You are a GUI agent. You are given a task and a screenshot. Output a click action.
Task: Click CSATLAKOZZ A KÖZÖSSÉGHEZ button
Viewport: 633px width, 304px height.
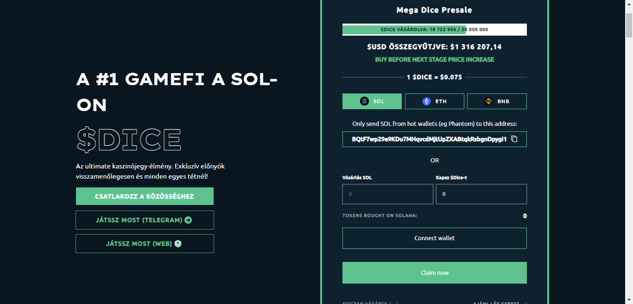(145, 196)
